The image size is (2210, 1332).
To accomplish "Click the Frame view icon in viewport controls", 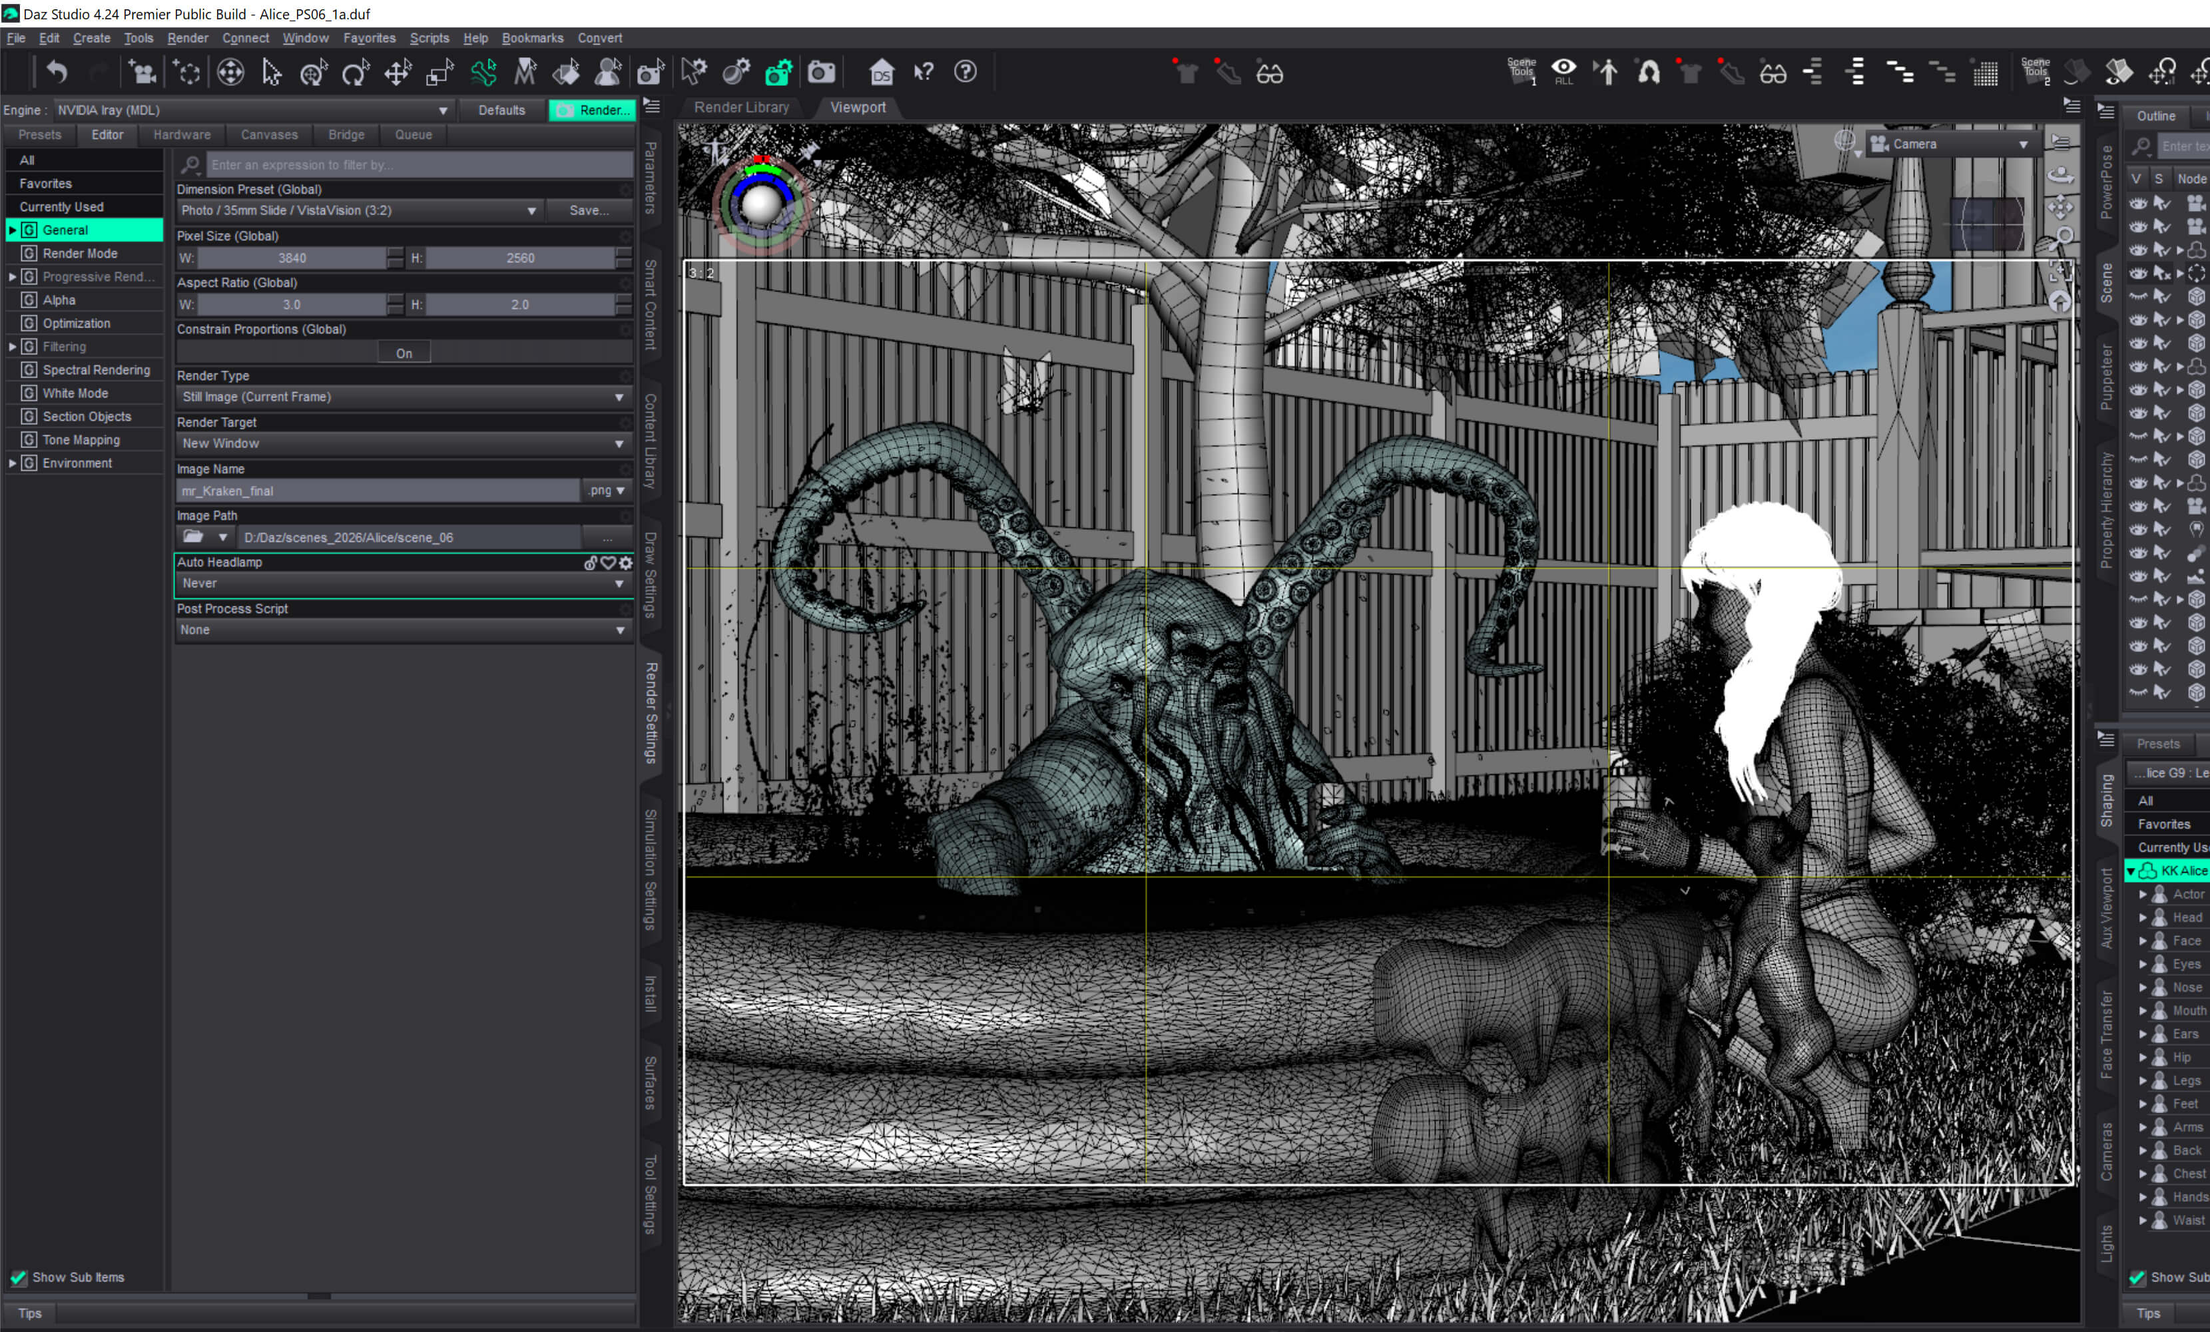I will point(2060,270).
